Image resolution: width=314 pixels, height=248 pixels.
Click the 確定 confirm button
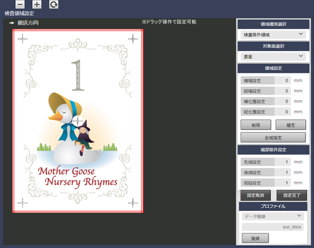click(291, 125)
